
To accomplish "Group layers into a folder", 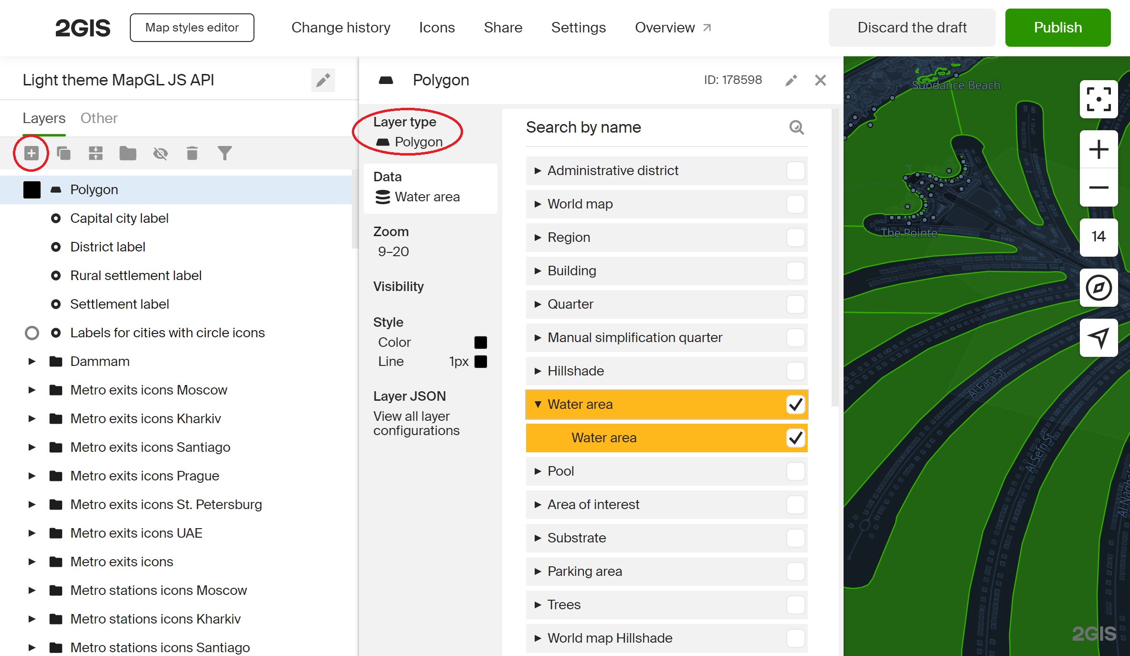I will (x=127, y=153).
